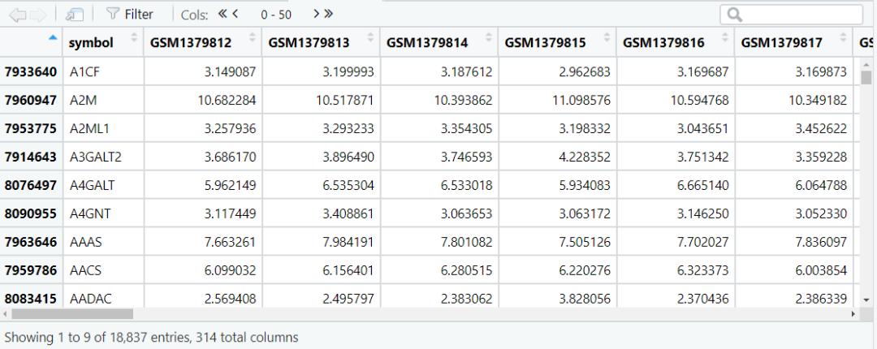
Task: Sort by GSM1379812 column arrows
Action: (252, 38)
